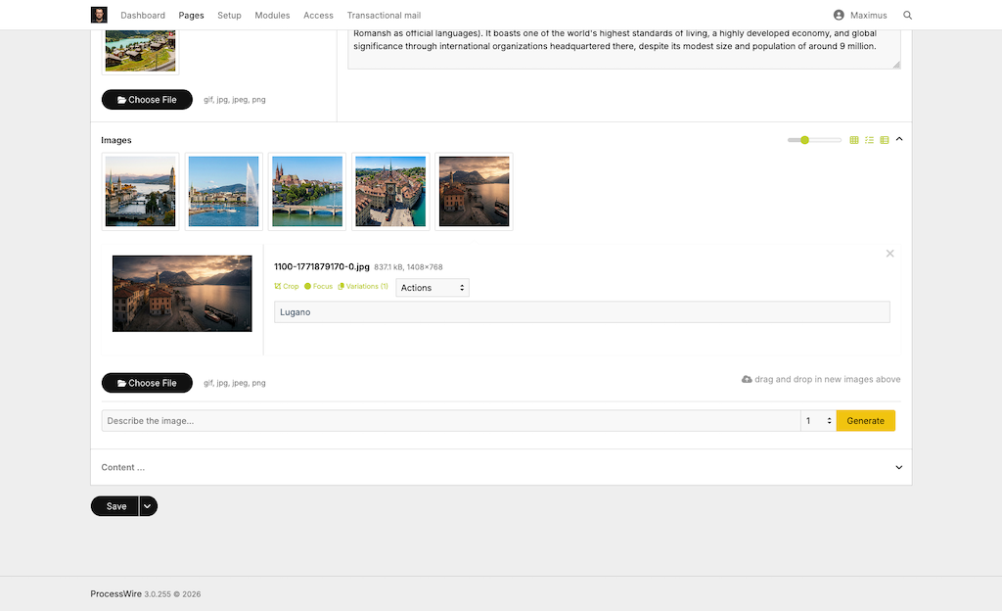This screenshot has height=611, width=1002.
Task: Set Focus point on the image
Action: point(318,287)
